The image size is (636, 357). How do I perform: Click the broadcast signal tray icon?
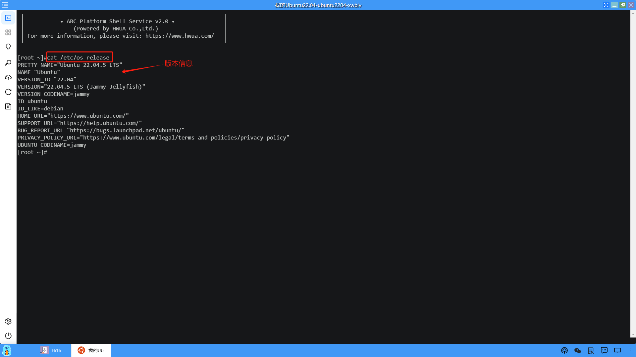(564, 350)
